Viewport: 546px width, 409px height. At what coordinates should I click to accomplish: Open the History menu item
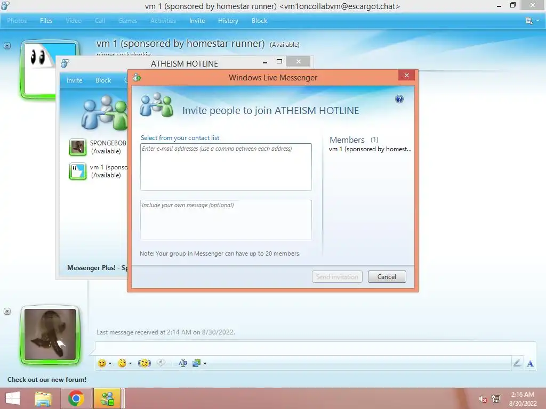click(x=228, y=21)
